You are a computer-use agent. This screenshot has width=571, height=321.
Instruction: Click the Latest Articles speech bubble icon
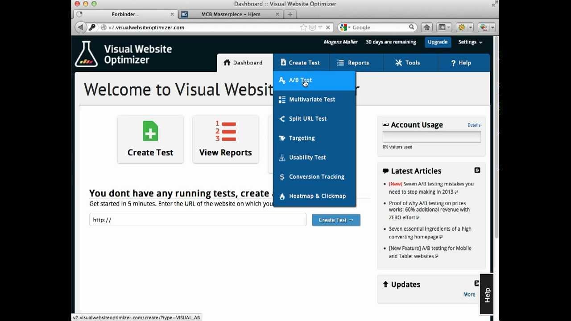tap(385, 171)
